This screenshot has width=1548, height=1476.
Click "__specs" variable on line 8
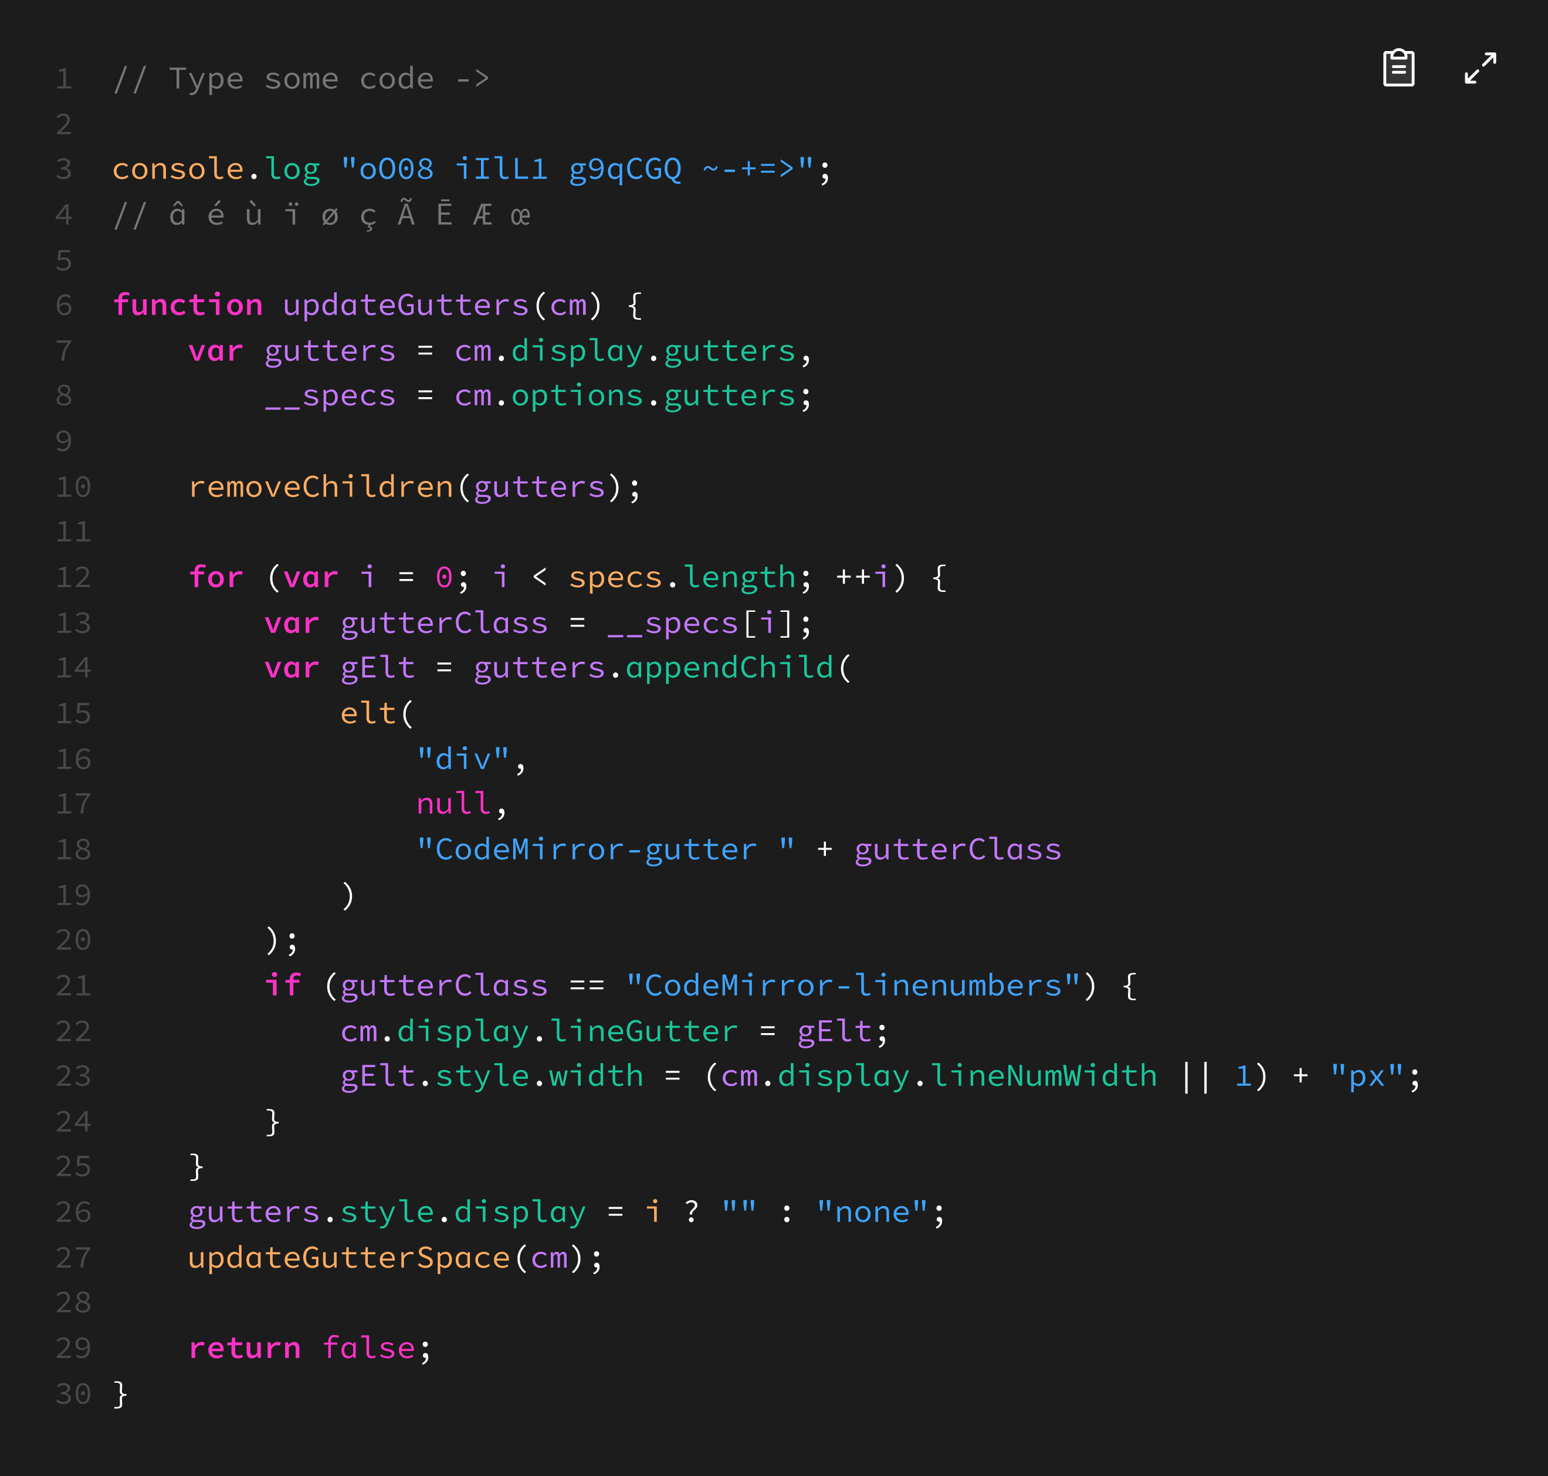tap(330, 397)
